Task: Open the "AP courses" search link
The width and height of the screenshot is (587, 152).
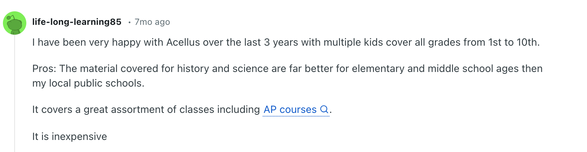Action: pos(290,110)
